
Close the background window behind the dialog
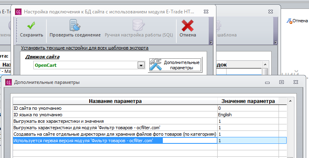[x=270, y=12]
